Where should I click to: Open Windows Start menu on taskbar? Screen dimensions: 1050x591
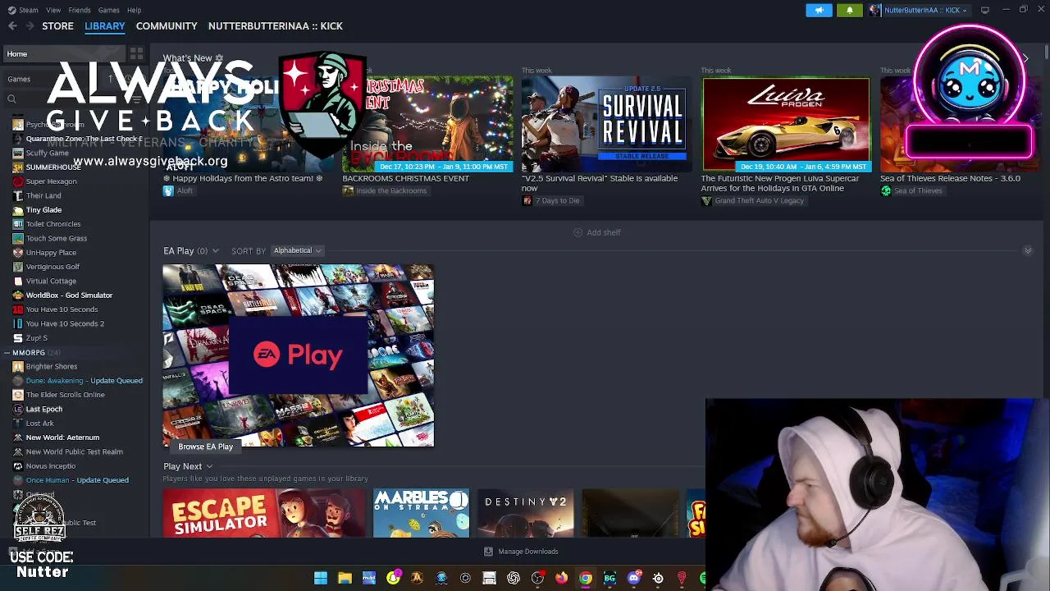tap(321, 578)
